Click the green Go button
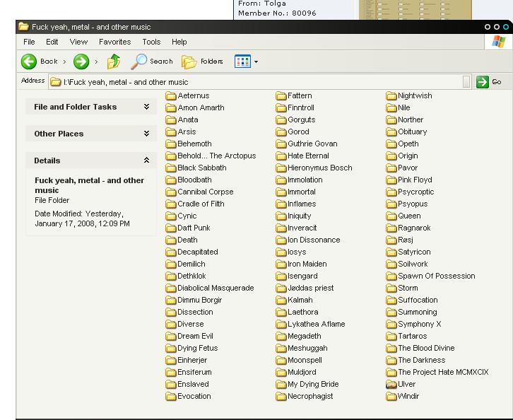 [483, 82]
